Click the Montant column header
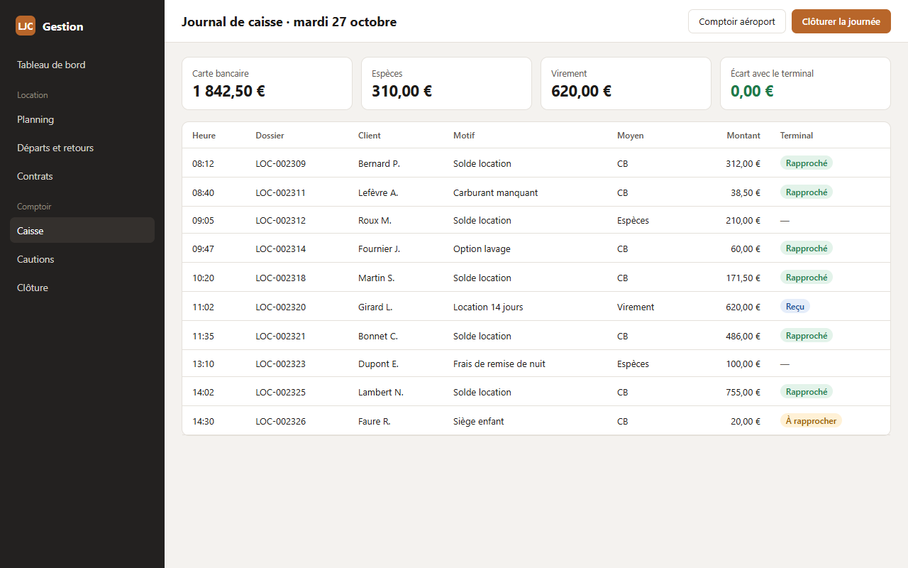 pos(743,136)
